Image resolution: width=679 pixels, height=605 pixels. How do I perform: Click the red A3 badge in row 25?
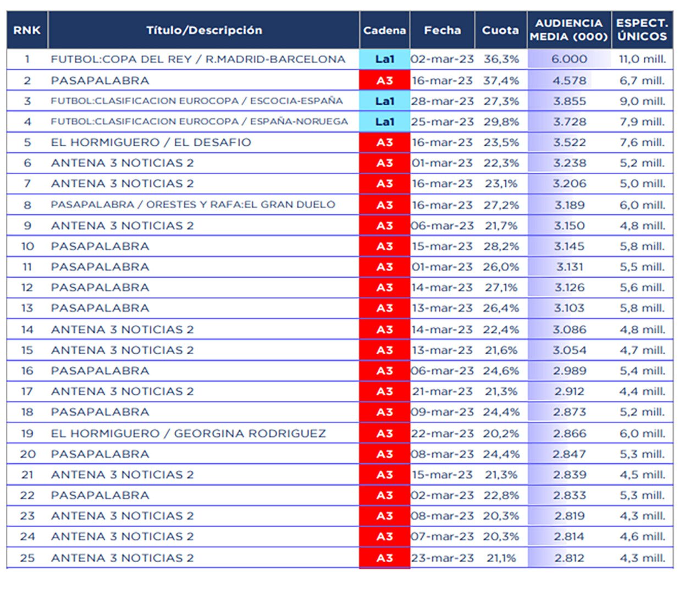coord(384,558)
